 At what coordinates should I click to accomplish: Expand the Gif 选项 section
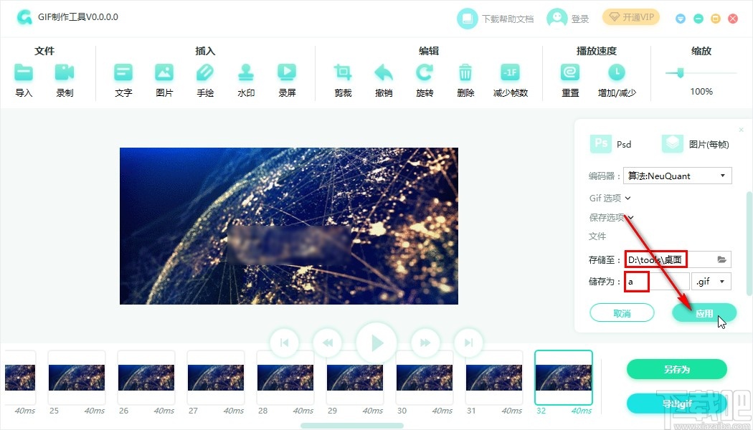point(610,198)
